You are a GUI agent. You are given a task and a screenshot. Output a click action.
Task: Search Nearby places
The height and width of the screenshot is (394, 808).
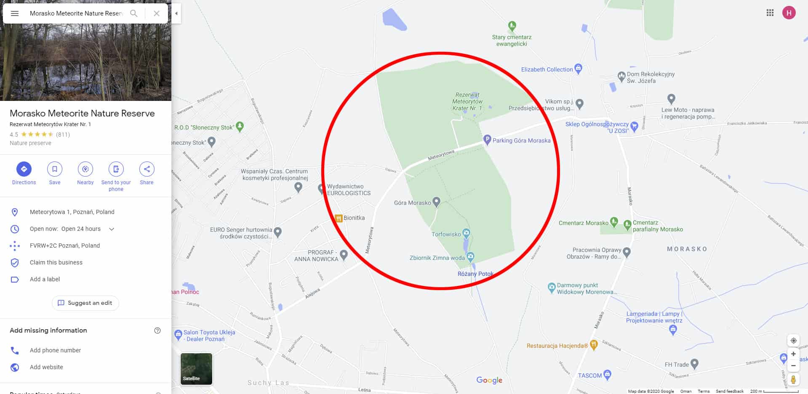(85, 173)
